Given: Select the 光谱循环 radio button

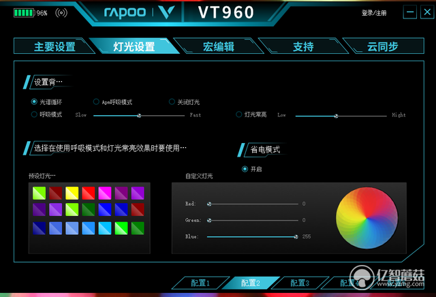Looking at the screenshot, I should [34, 101].
